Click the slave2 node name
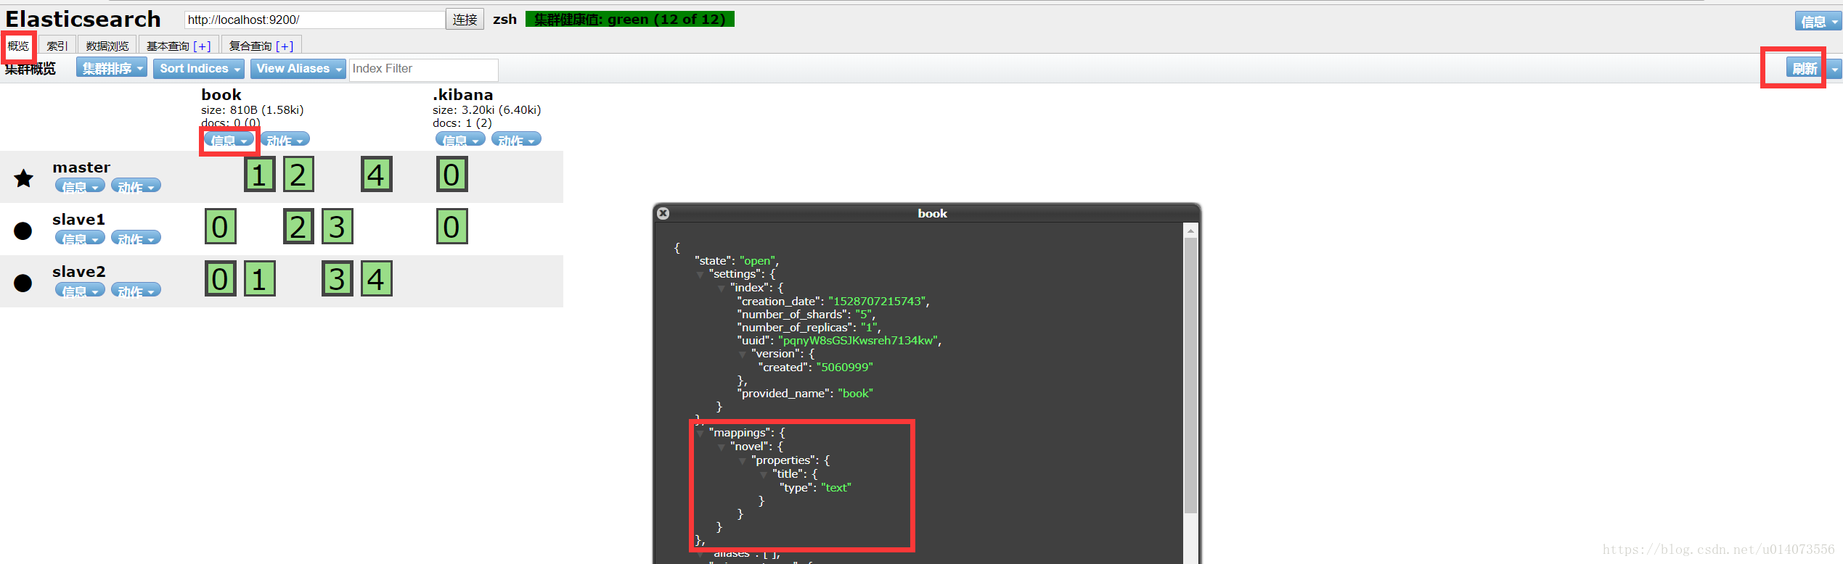 click(79, 272)
